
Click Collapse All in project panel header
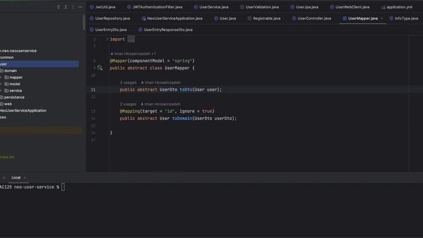pos(65,7)
